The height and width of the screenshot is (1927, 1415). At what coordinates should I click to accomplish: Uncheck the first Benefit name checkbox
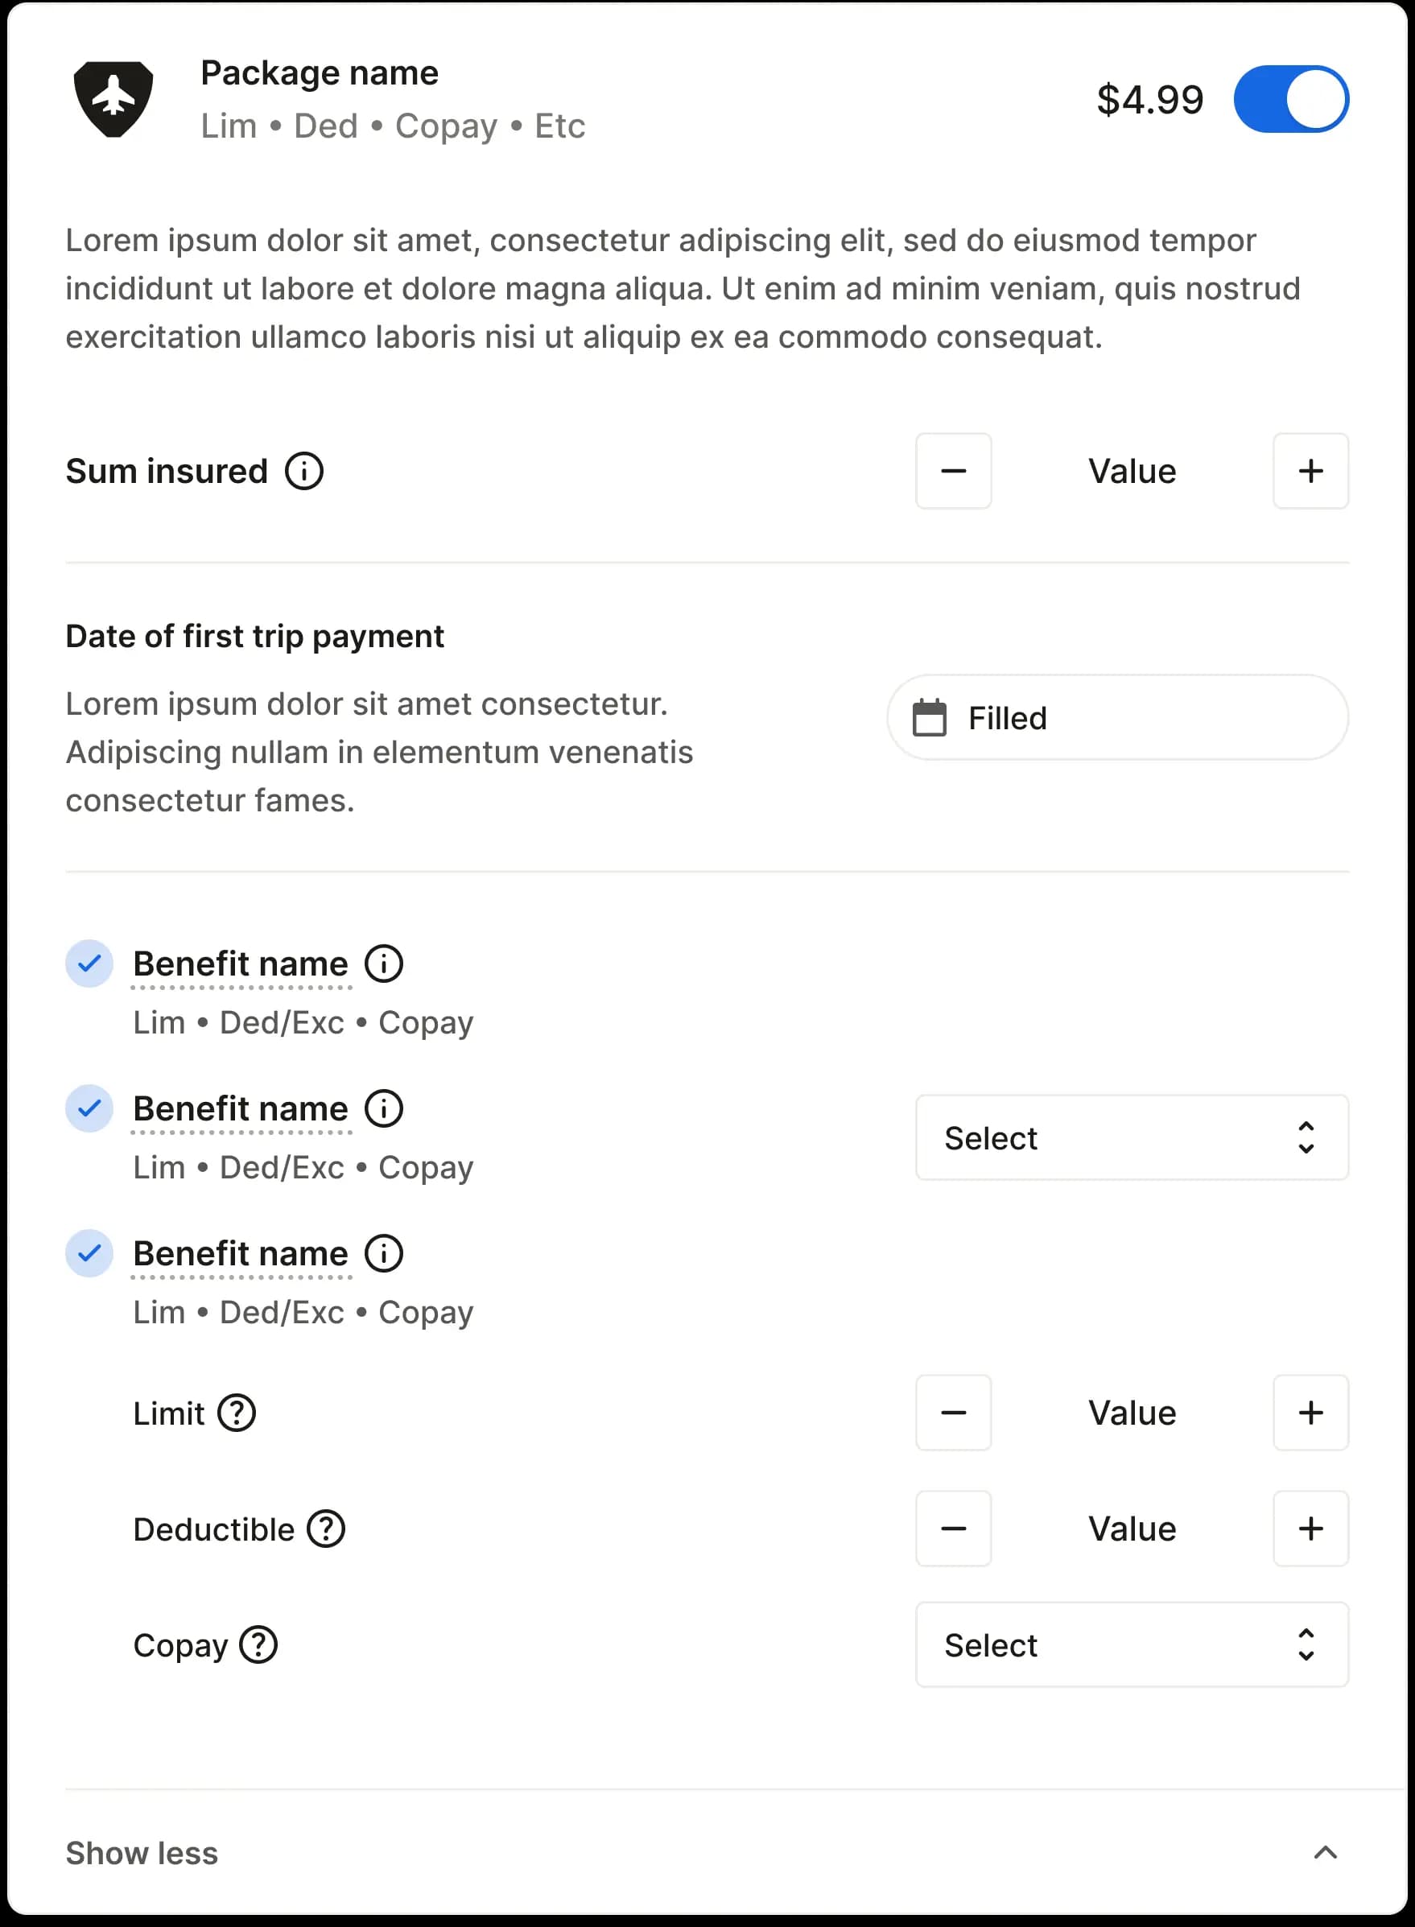(89, 963)
